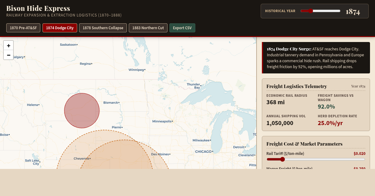Click the Rail Tariff $0.020 value
This screenshot has width=375, height=196.
click(x=359, y=154)
